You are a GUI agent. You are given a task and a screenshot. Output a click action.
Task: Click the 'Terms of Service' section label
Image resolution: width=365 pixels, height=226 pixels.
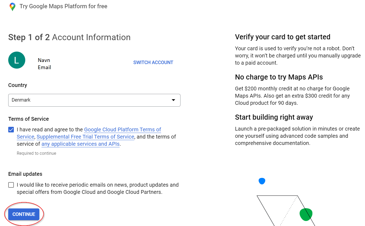click(x=28, y=119)
